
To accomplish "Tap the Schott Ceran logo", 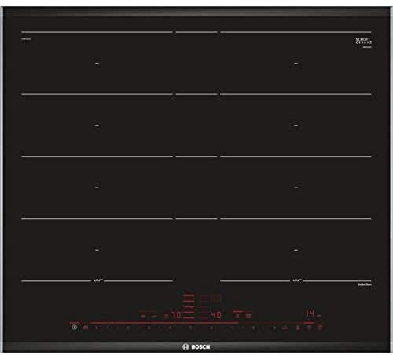I will click(364, 41).
